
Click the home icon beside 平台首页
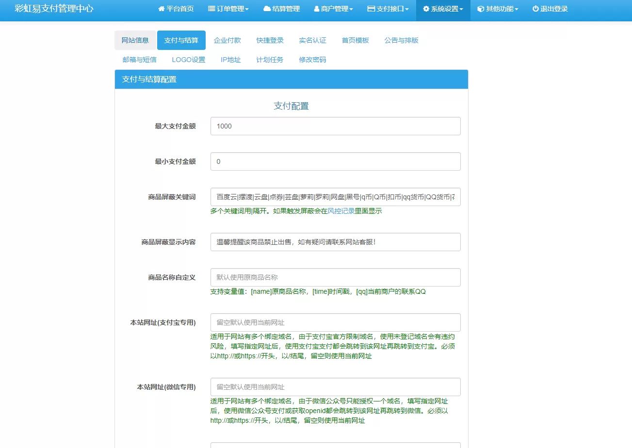[162, 9]
